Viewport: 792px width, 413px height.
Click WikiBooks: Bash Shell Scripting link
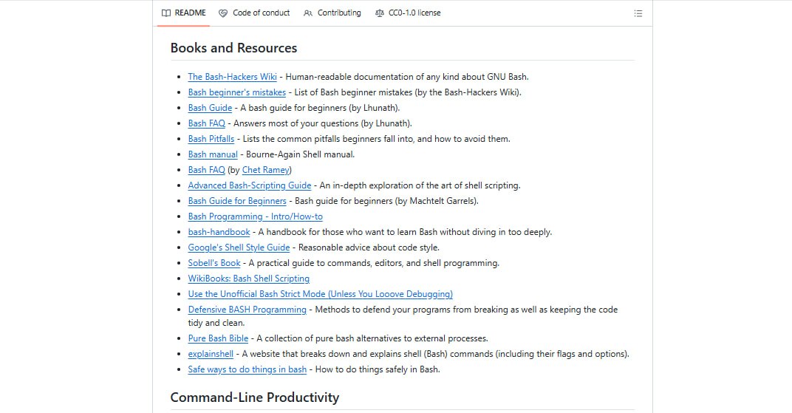pos(248,279)
